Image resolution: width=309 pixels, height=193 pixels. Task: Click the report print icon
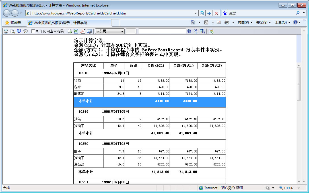pyautogui.click(x=6, y=31)
